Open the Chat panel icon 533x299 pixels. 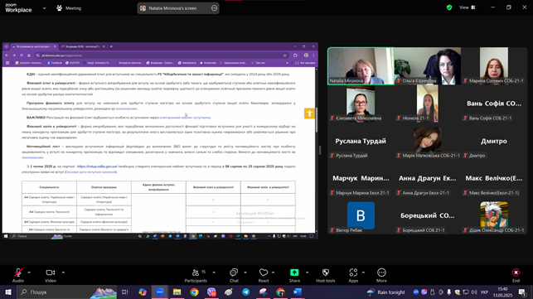234,272
